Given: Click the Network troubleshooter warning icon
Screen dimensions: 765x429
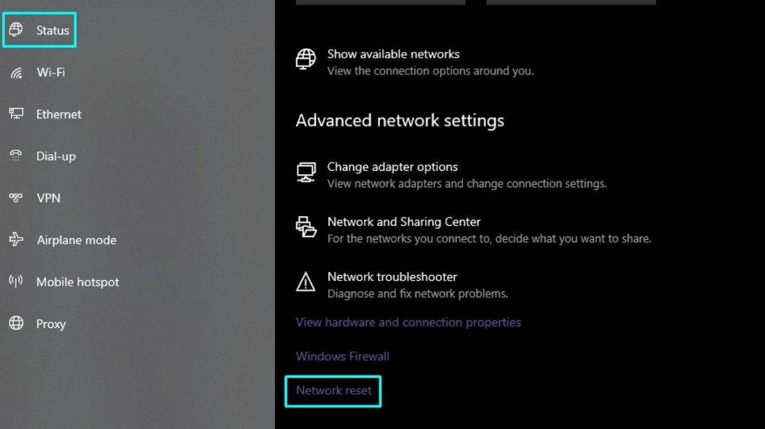Looking at the screenshot, I should 306,282.
